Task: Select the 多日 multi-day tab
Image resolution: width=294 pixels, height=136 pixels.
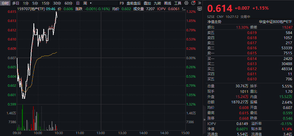Action: coord(16,3)
